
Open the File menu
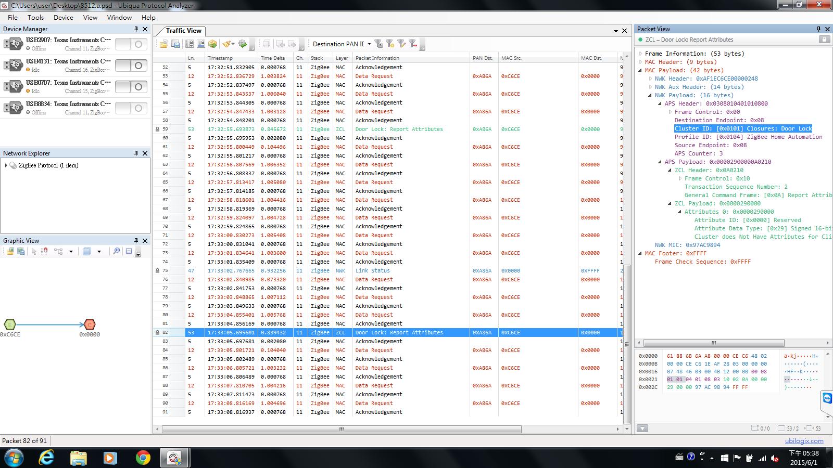click(x=12, y=17)
